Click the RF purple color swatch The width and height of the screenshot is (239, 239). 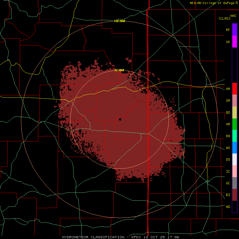tap(234, 30)
